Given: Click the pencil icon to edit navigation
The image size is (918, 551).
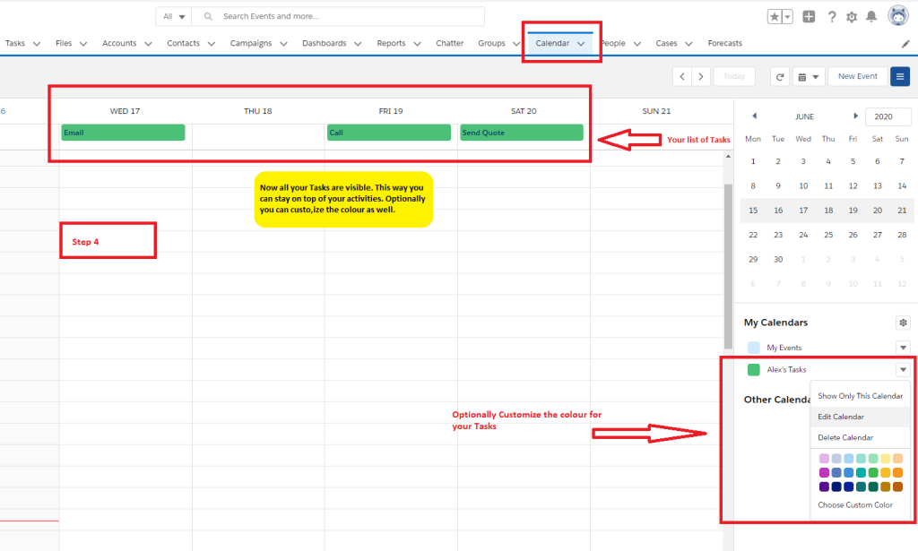Looking at the screenshot, I should (x=905, y=44).
